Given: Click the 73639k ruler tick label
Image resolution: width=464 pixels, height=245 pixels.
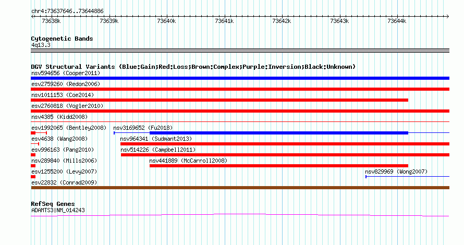Looking at the screenshot, I should pos(109,21).
